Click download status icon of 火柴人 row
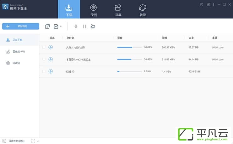This screenshot has height=144, width=233. pos(51,47)
